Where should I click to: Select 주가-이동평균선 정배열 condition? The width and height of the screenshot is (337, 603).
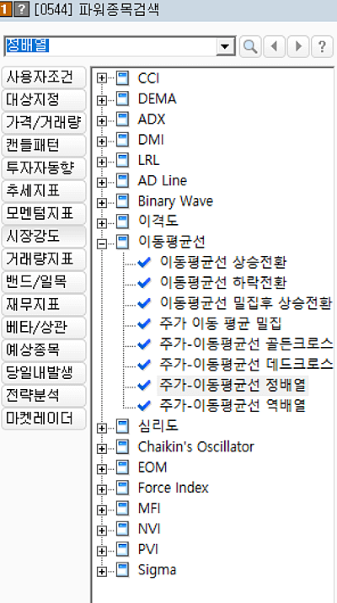[x=233, y=386]
